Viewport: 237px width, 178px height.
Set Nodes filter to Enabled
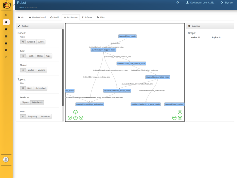31,42
